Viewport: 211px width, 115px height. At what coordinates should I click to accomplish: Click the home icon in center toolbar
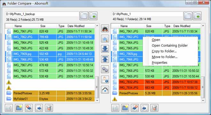105,90
